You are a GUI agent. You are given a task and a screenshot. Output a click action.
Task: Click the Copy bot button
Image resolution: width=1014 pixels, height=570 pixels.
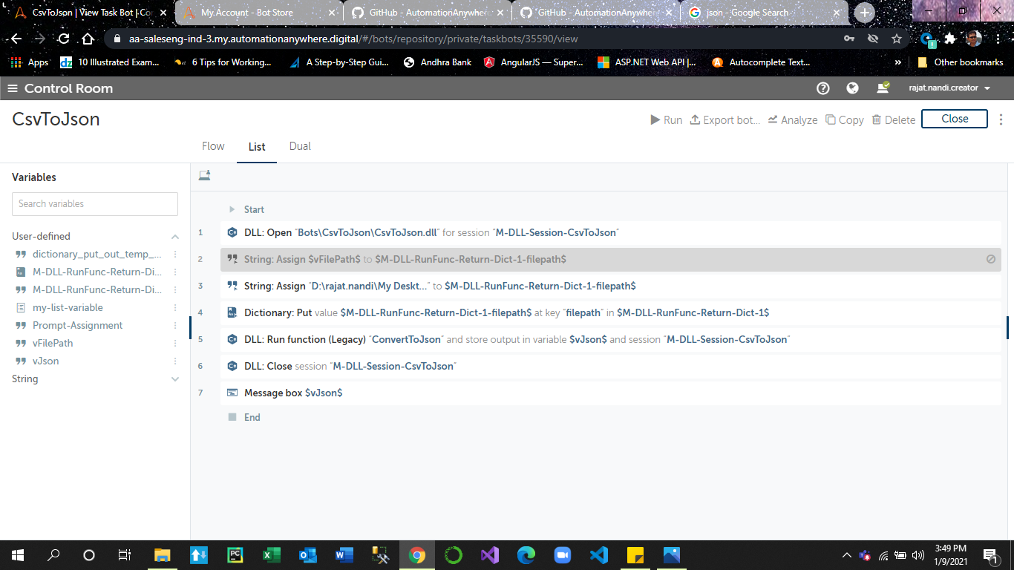coord(845,119)
